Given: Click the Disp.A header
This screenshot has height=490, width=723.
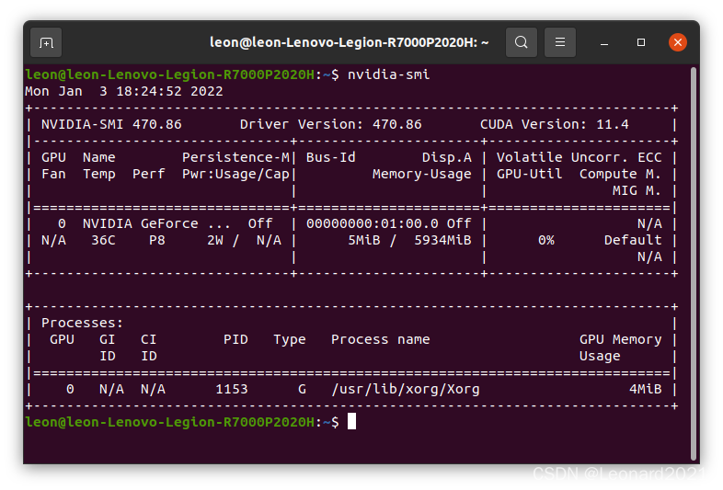Looking at the screenshot, I should [447, 157].
